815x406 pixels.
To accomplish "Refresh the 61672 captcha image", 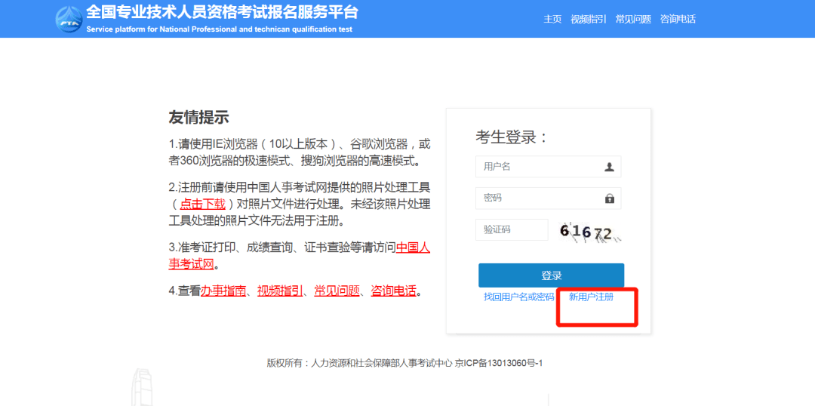I will pyautogui.click(x=590, y=232).
